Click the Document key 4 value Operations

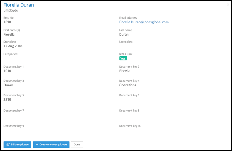point(128,85)
